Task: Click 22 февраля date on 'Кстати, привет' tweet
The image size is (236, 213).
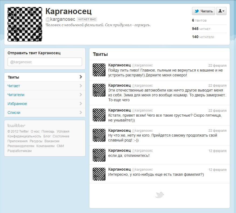Action: [x=217, y=111]
